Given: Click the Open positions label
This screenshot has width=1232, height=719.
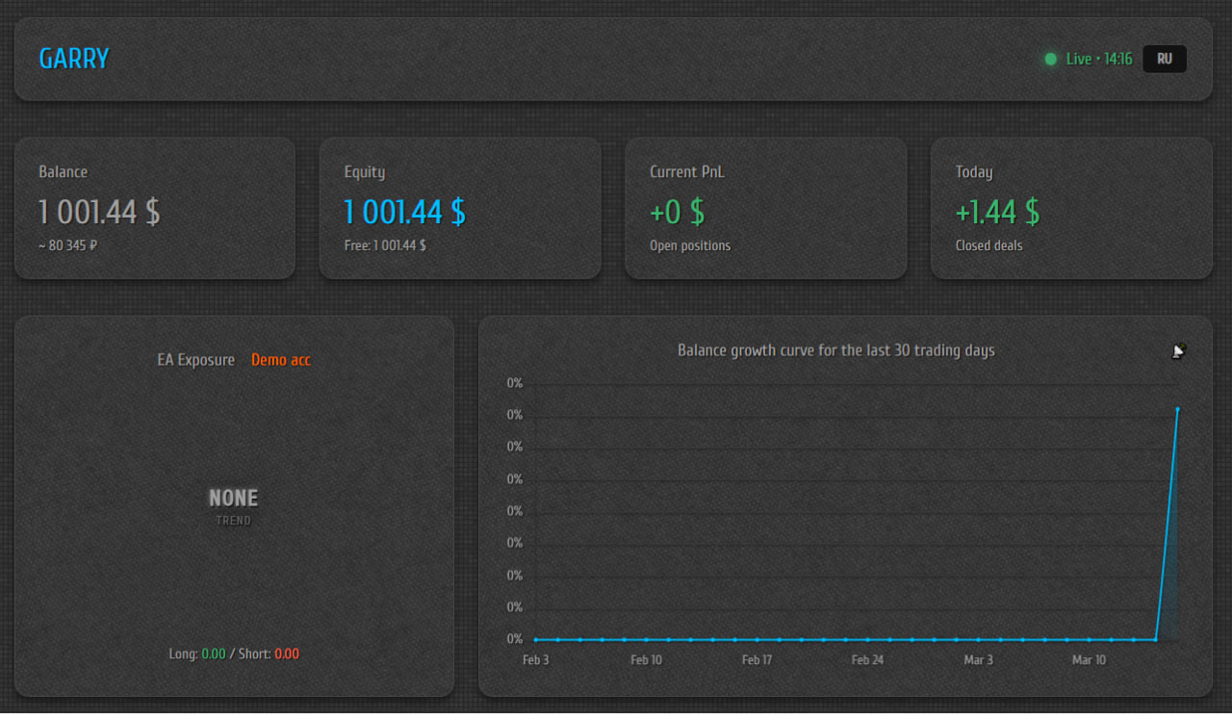Looking at the screenshot, I should coord(689,245).
